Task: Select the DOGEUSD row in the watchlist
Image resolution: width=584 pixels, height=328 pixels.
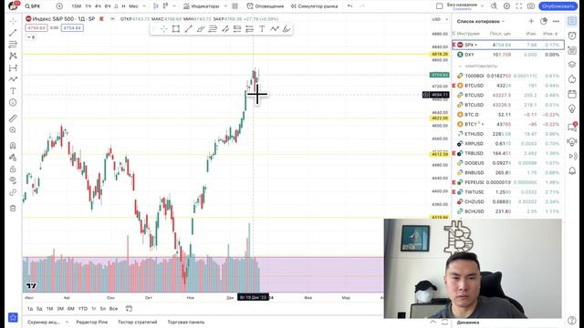Action: (508, 163)
